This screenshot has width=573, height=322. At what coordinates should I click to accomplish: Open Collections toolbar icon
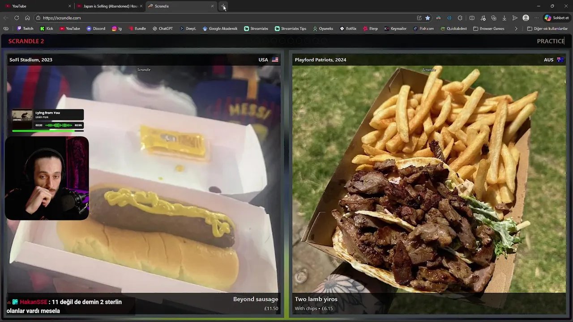(x=494, y=18)
